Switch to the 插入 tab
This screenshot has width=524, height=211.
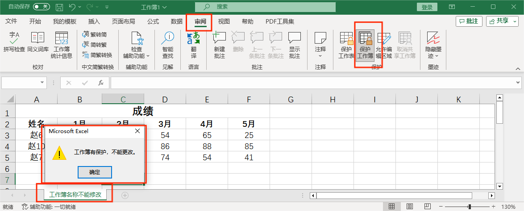point(94,21)
